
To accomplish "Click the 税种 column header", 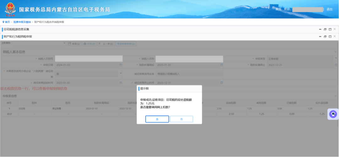I will click(35, 103).
